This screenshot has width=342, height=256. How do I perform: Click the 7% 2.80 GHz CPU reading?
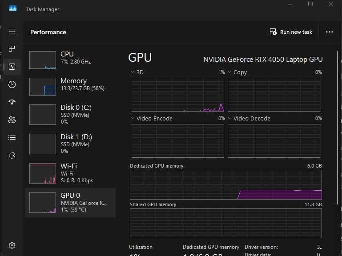point(76,62)
